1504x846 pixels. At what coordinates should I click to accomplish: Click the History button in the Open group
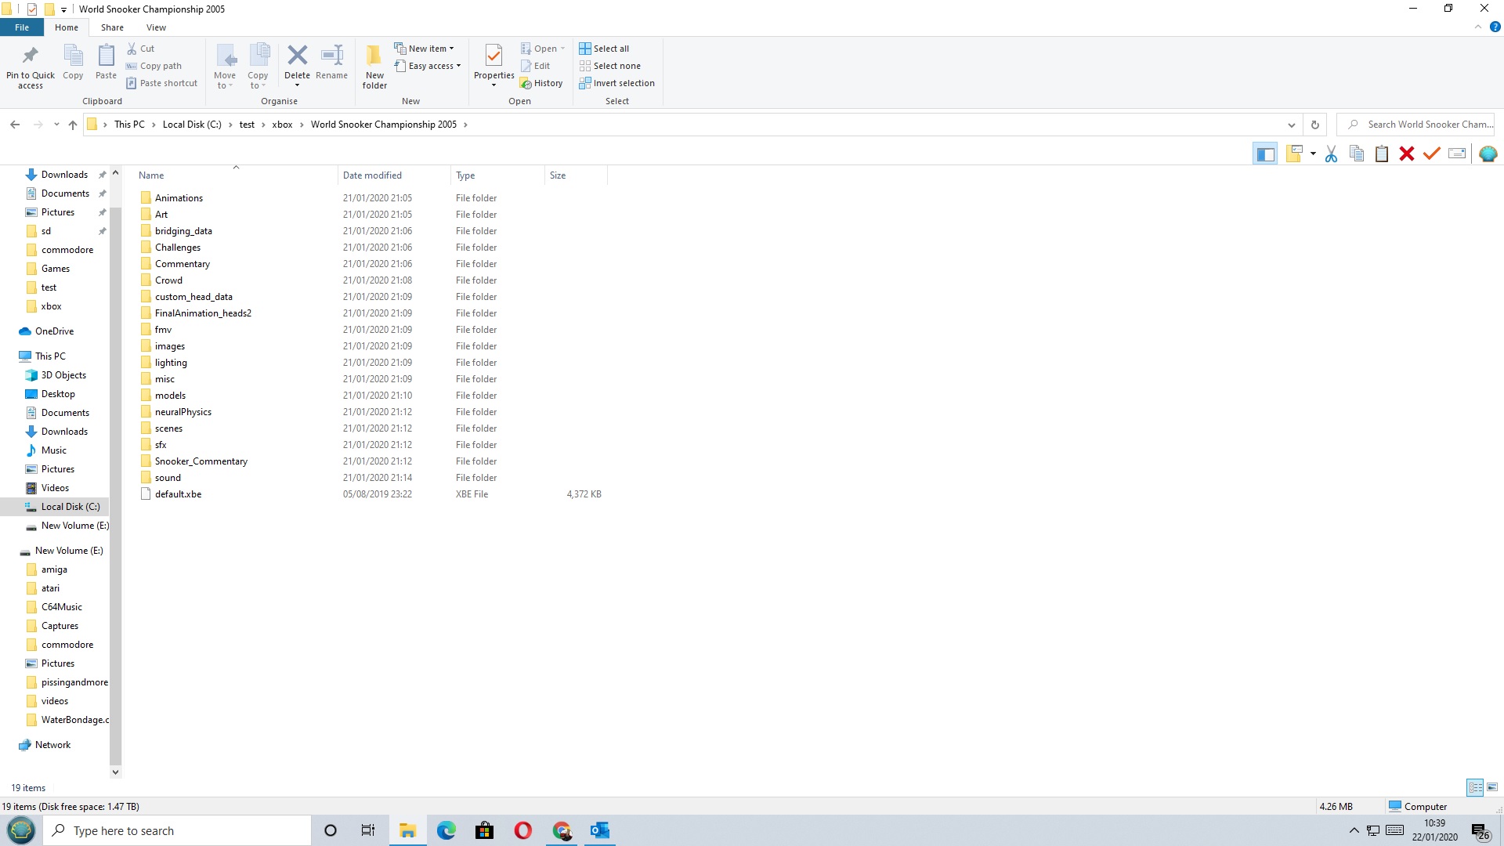[541, 83]
